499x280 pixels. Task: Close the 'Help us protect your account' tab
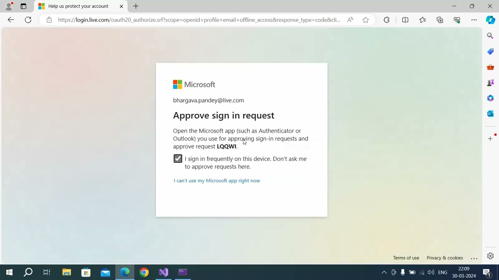pyautogui.click(x=121, y=6)
